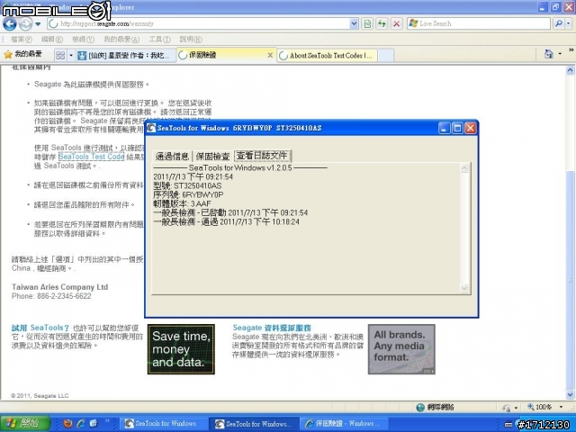576x432 pixels.
Task: Click the browser Forward arrow button
Action: (x=25, y=24)
